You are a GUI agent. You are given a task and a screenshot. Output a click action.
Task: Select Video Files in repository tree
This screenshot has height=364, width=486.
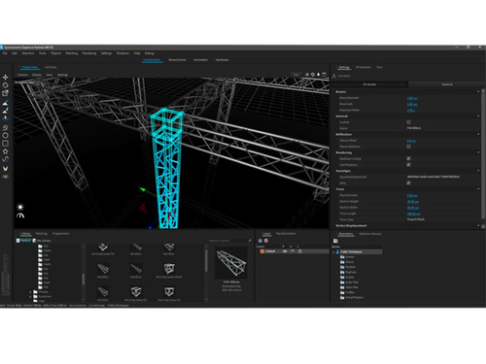tap(352, 287)
